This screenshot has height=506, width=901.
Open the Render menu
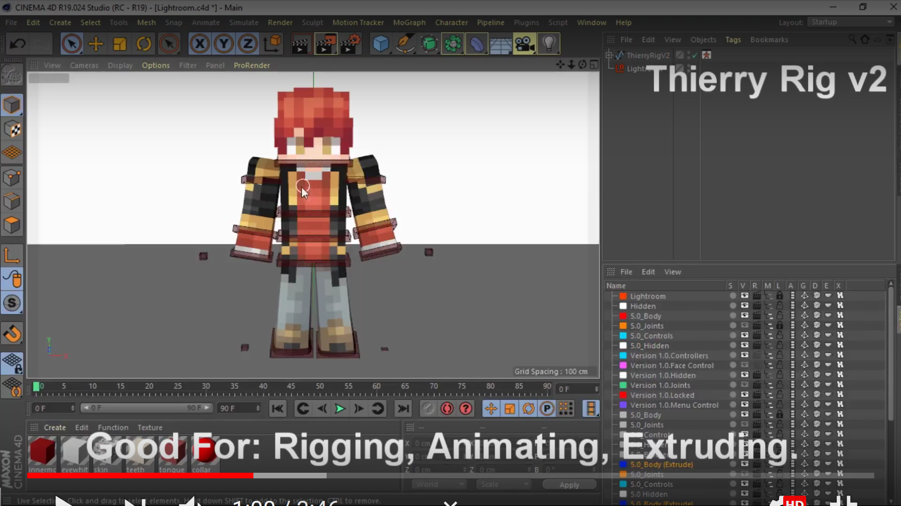pos(280,22)
